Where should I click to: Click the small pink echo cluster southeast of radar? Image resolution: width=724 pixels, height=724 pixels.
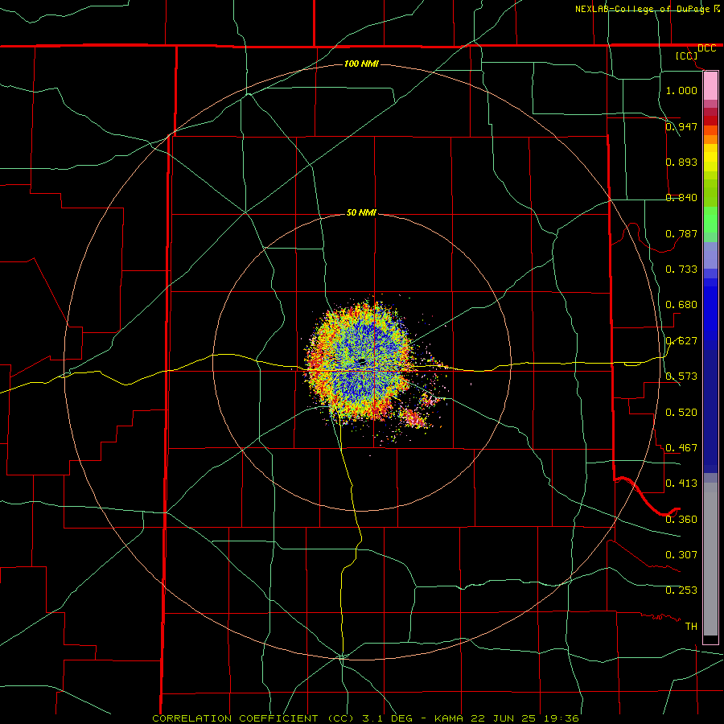pos(413,418)
